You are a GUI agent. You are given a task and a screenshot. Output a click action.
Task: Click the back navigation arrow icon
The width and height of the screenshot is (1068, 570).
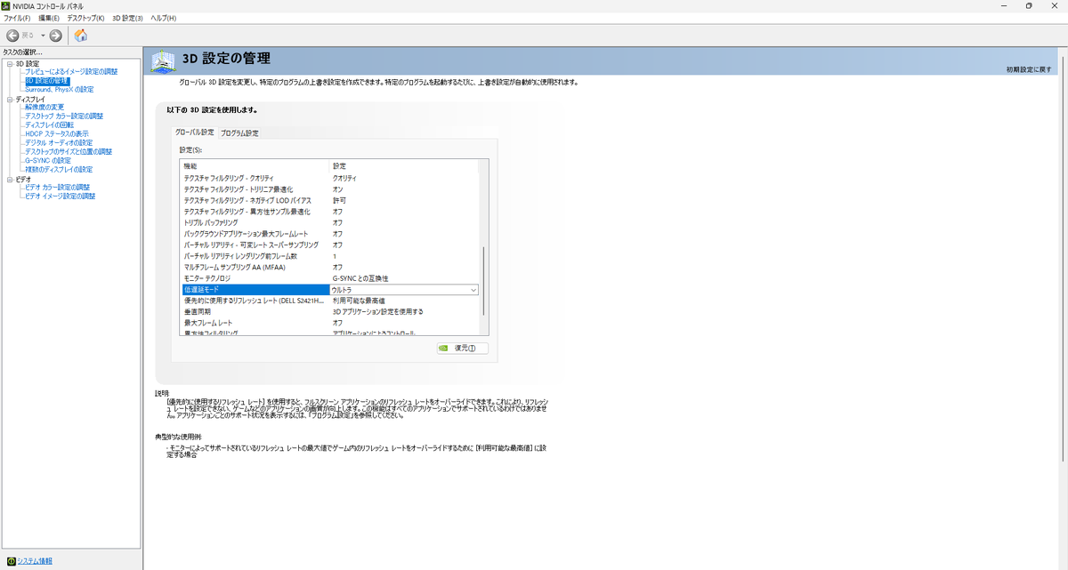pyautogui.click(x=12, y=36)
